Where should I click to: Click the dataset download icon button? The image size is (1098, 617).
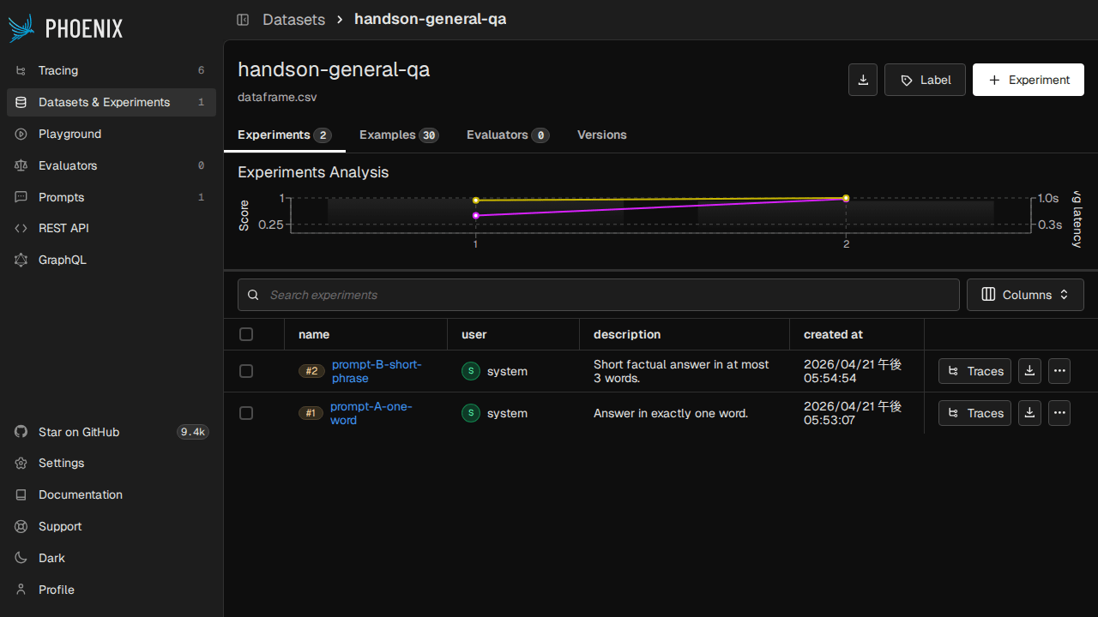point(863,80)
